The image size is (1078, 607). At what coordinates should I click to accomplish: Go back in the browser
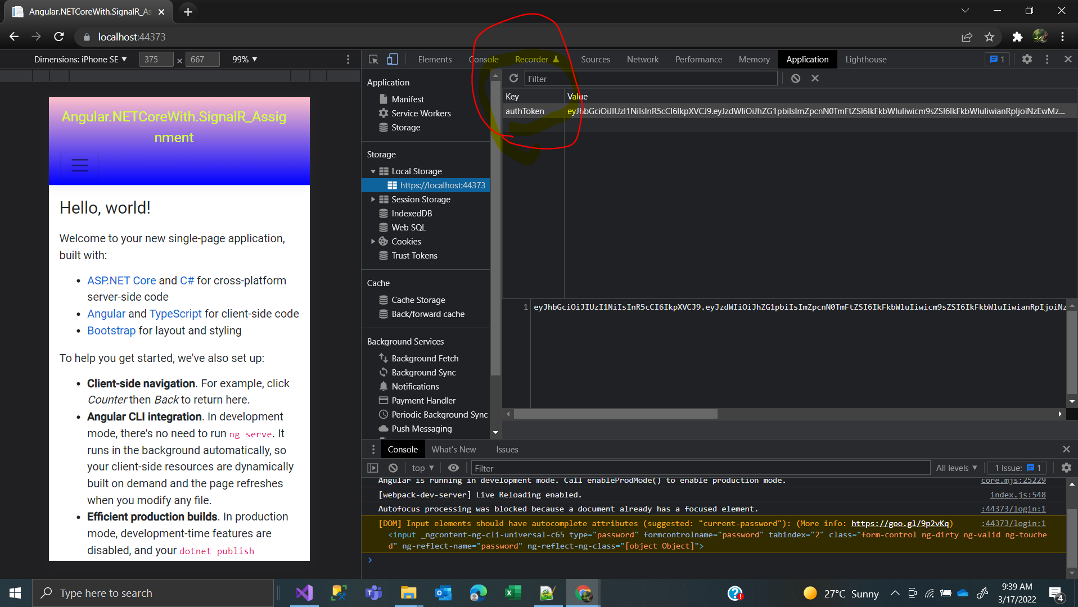coord(14,37)
